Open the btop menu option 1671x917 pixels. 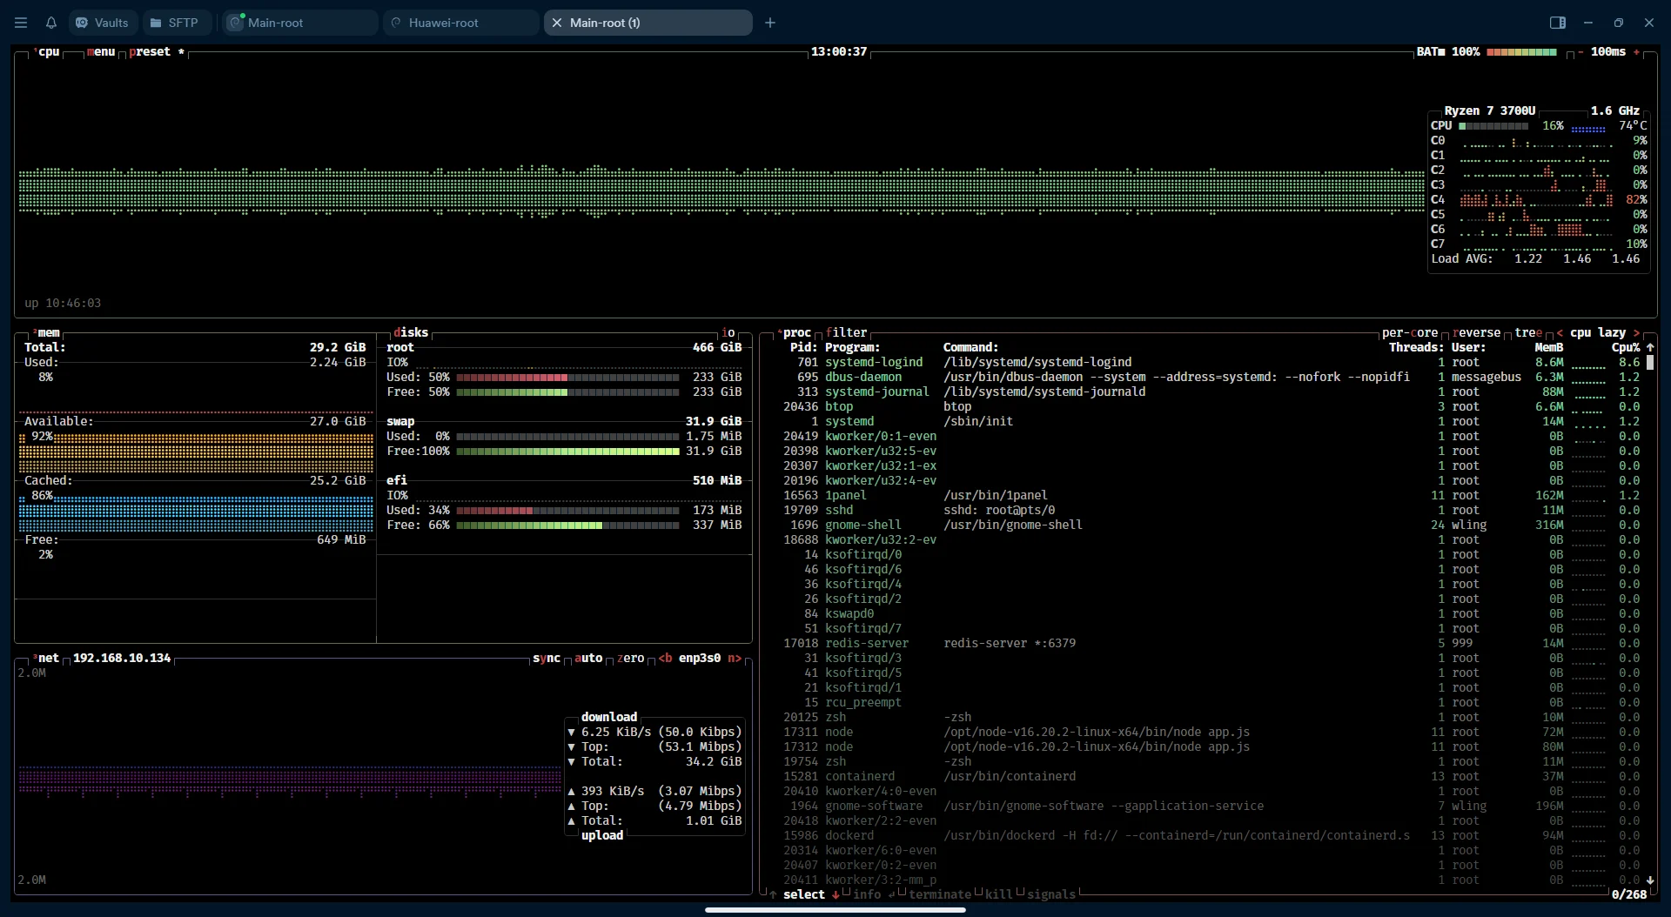tap(101, 51)
